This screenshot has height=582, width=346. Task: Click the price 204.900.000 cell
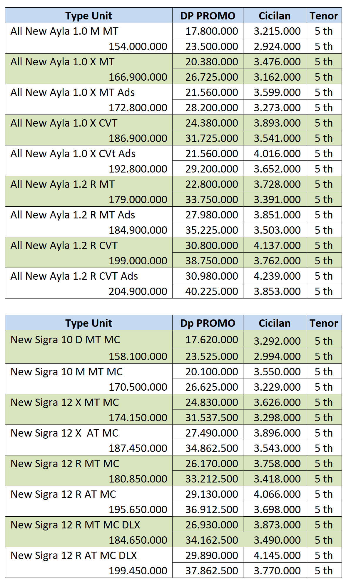pos(138,291)
